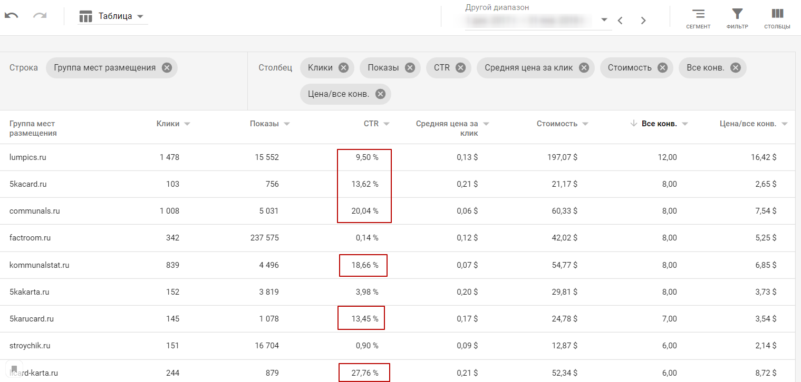The image size is (801, 382).
Task: Open Цена/все конв. column header menu
Action: [784, 124]
